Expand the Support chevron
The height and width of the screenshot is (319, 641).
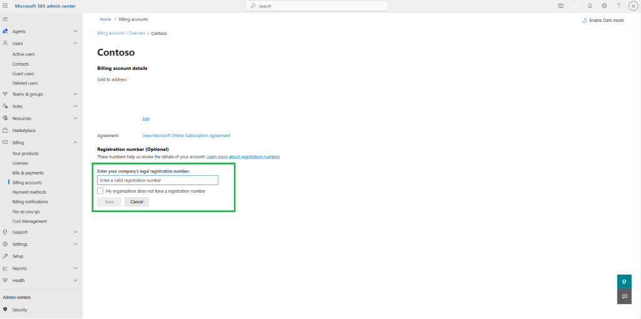point(75,232)
